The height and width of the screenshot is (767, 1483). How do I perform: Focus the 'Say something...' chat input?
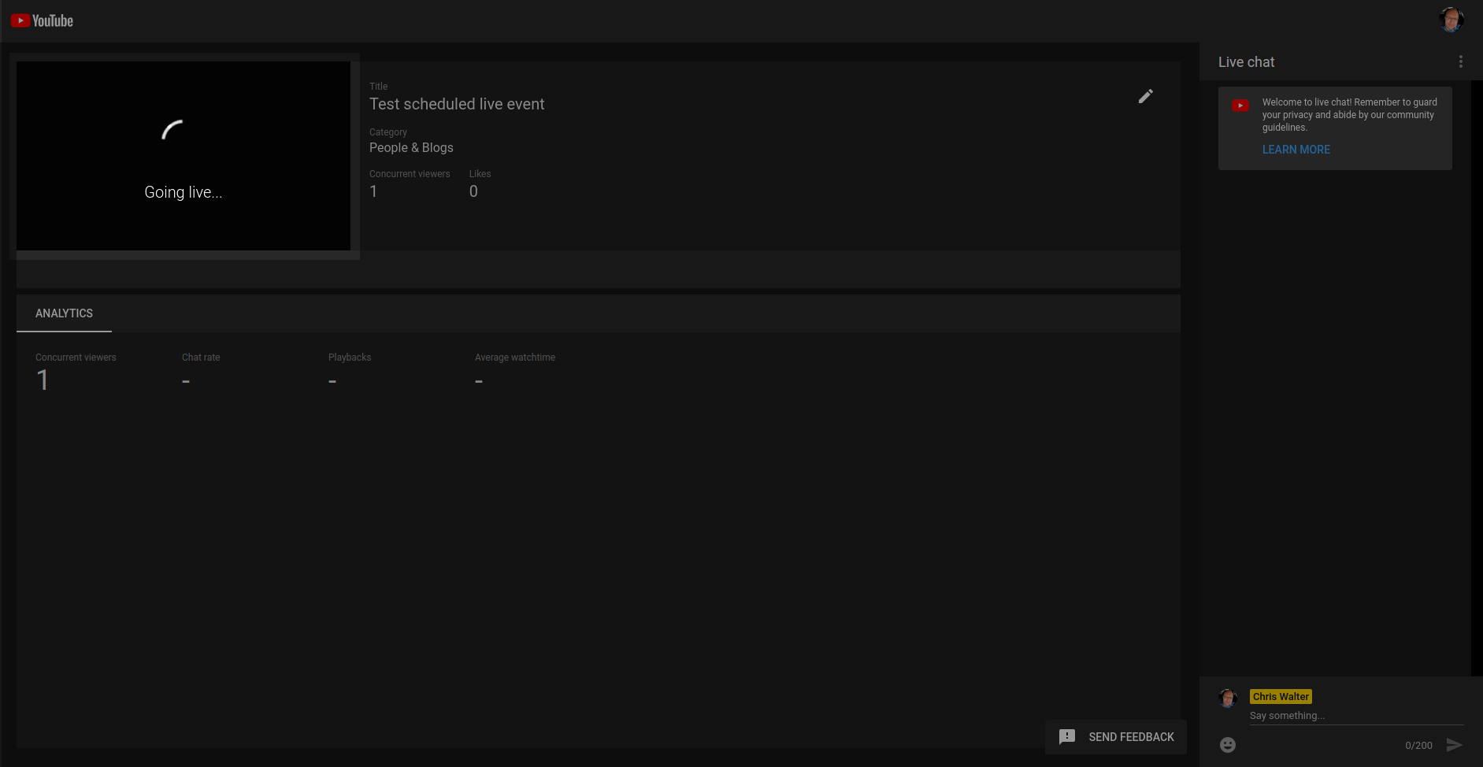(1355, 716)
